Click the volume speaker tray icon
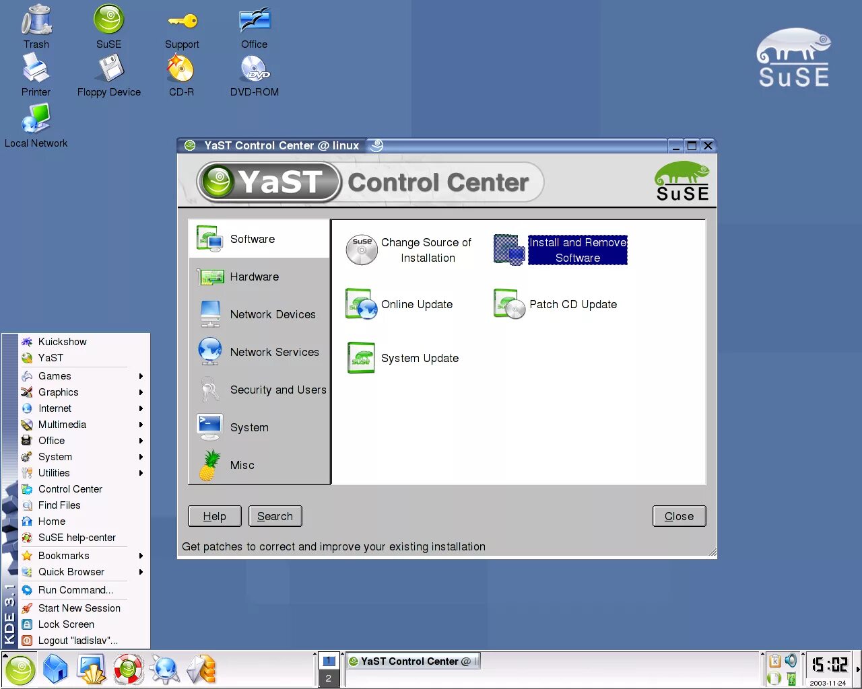This screenshot has width=862, height=689. (x=791, y=661)
